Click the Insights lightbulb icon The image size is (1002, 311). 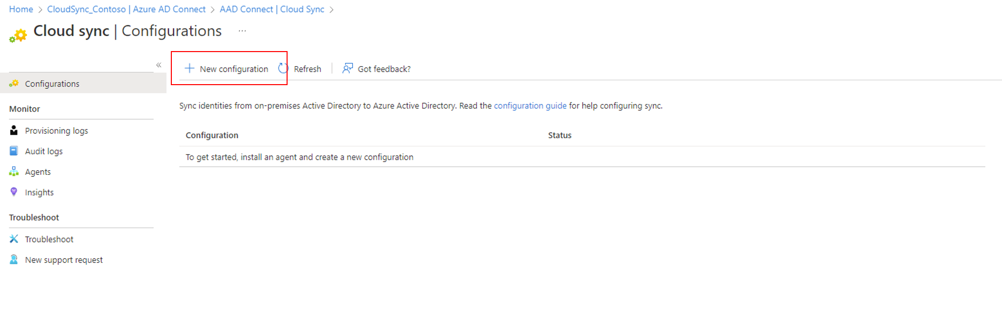tap(14, 192)
